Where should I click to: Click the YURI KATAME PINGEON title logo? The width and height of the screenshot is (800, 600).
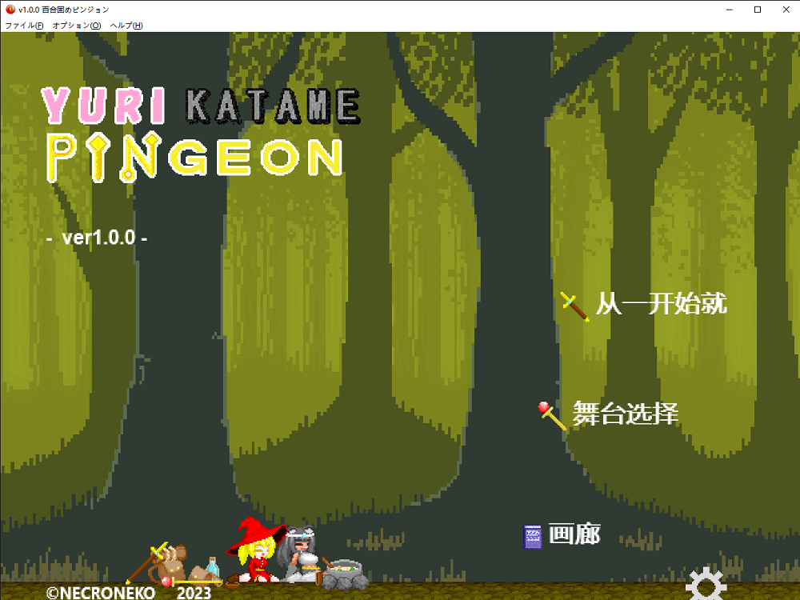[201, 135]
